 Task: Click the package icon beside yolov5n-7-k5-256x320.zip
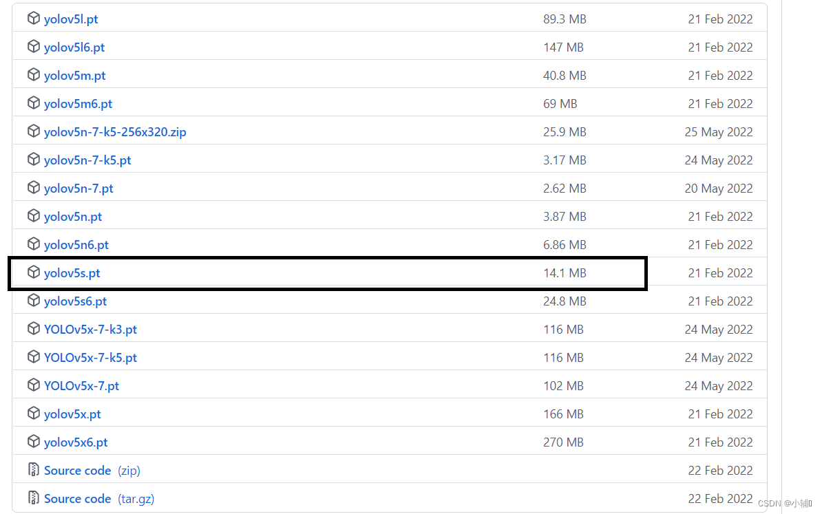[34, 131]
